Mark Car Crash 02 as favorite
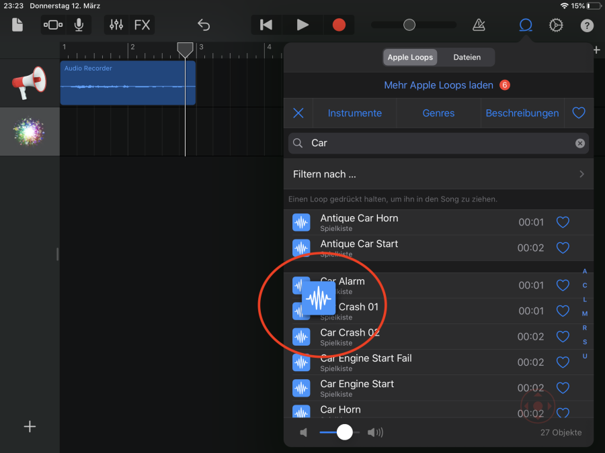The image size is (605, 453). click(563, 337)
